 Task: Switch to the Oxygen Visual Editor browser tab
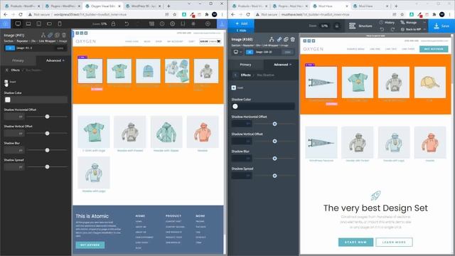(103, 6)
